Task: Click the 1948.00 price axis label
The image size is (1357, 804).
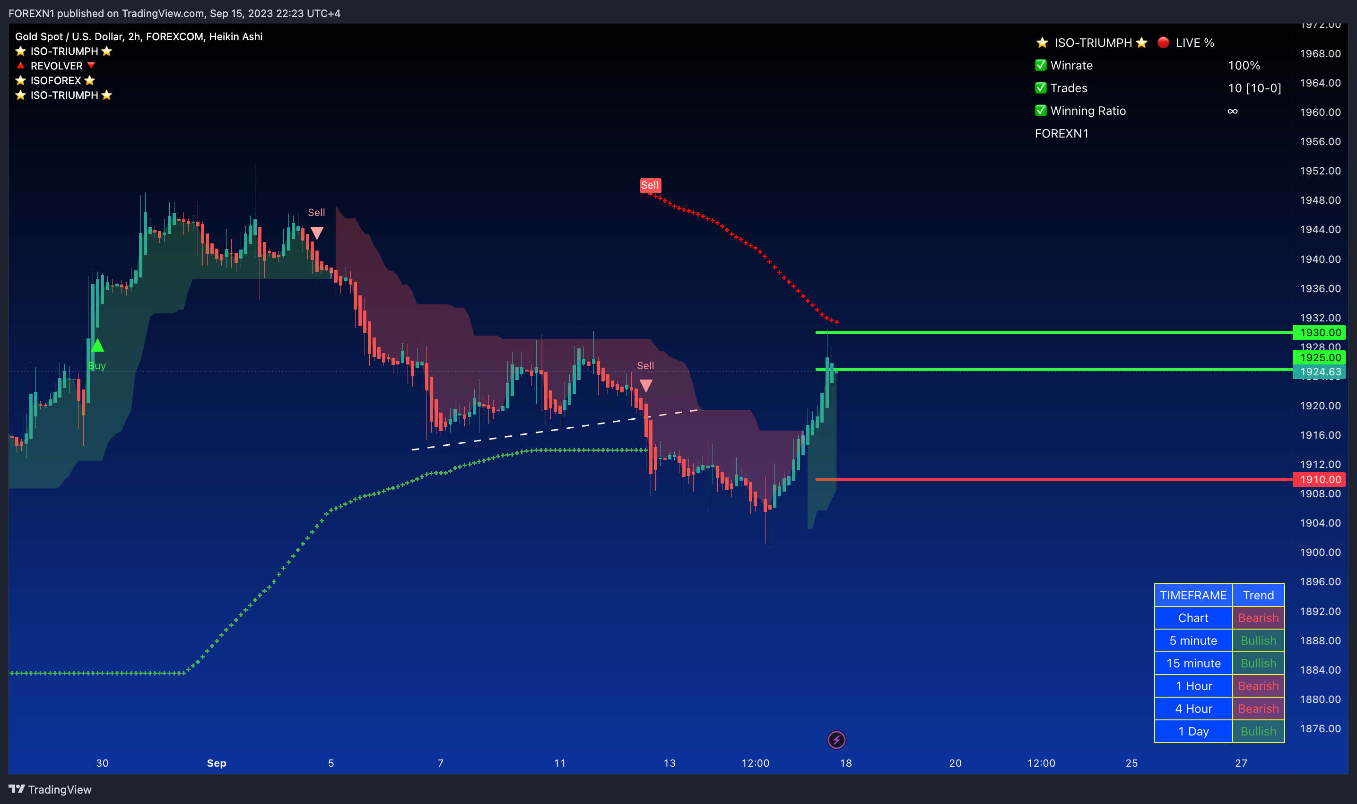Action: pos(1320,200)
